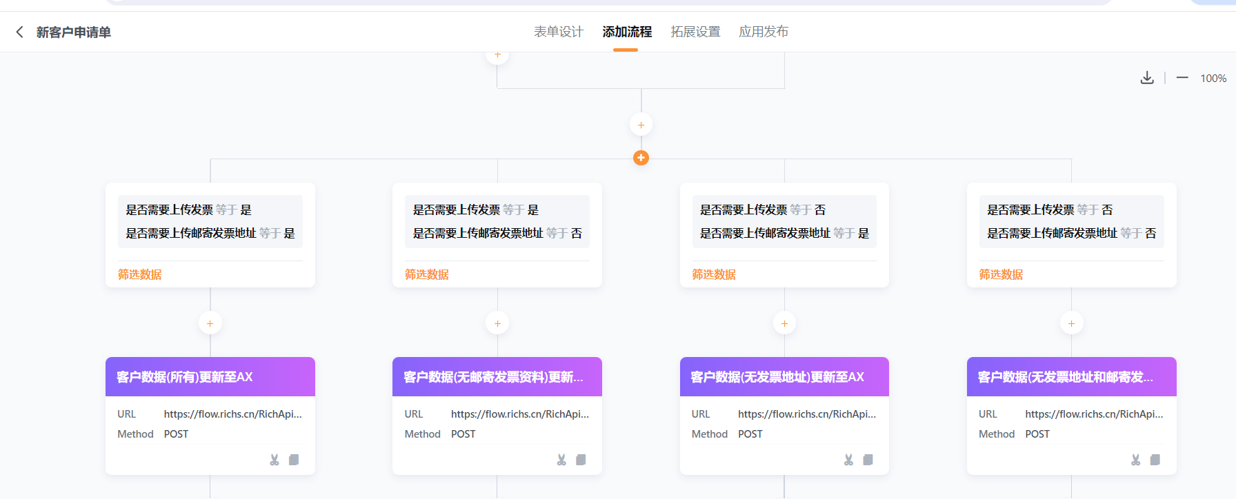Open 筛选数据 of the 上传发票 否, 邮寄地址 是 card
The image size is (1236, 499).
tap(714, 274)
